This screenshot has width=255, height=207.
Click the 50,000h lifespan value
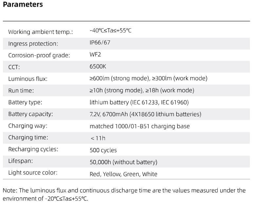click(x=123, y=162)
